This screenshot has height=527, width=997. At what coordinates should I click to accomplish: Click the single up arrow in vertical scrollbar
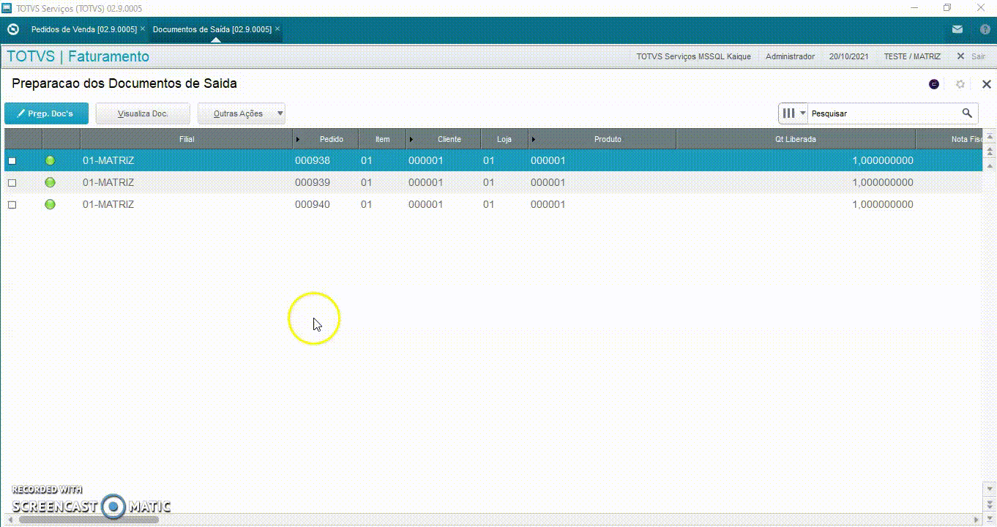(990, 166)
